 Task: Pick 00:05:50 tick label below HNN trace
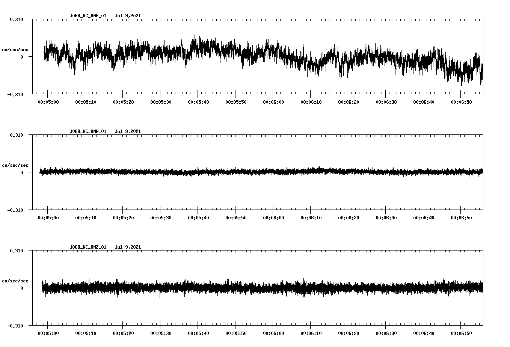click(236, 218)
